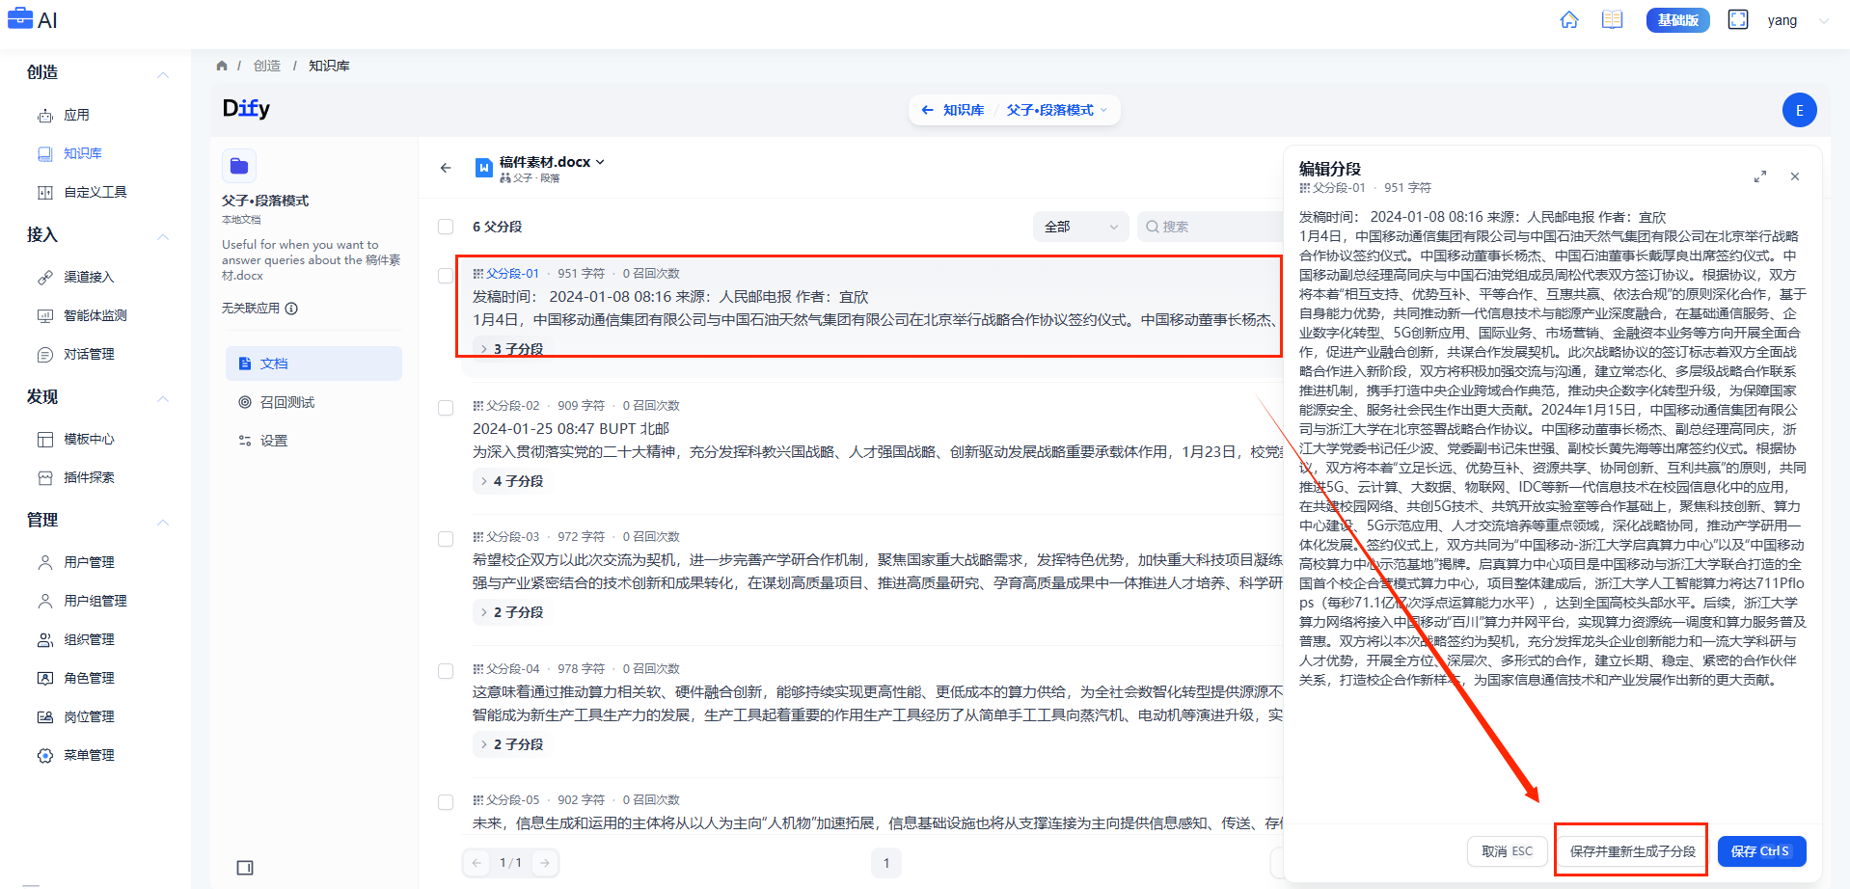
Task: Close the 编辑分段 panel
Action: (x=1795, y=176)
